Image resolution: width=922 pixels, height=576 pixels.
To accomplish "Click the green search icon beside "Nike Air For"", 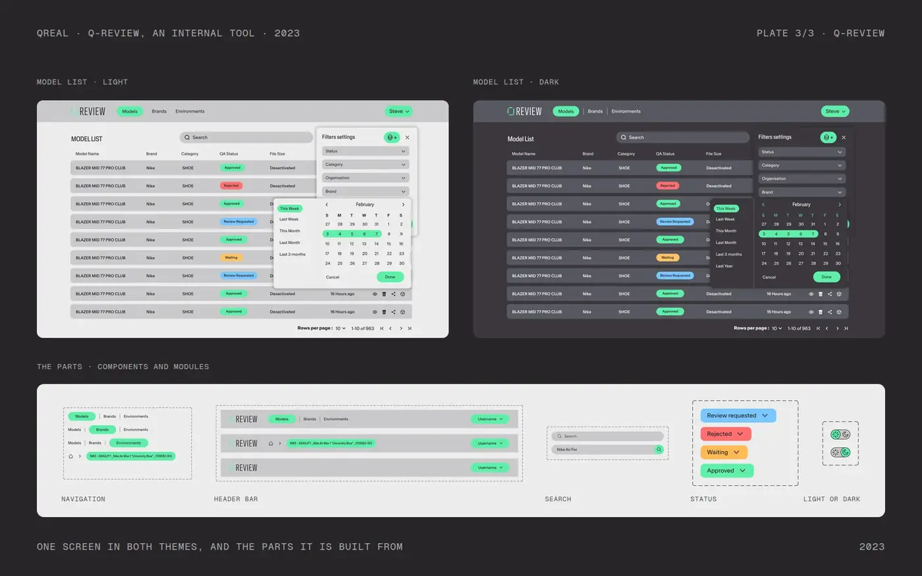I will 659,450.
